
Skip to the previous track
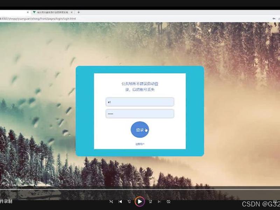coord(120,202)
